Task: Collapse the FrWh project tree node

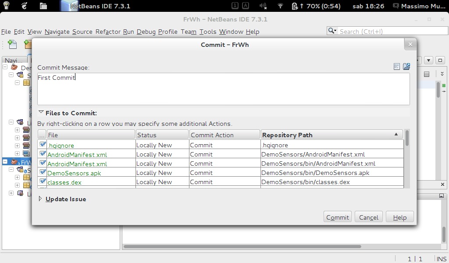Action: 5,162
